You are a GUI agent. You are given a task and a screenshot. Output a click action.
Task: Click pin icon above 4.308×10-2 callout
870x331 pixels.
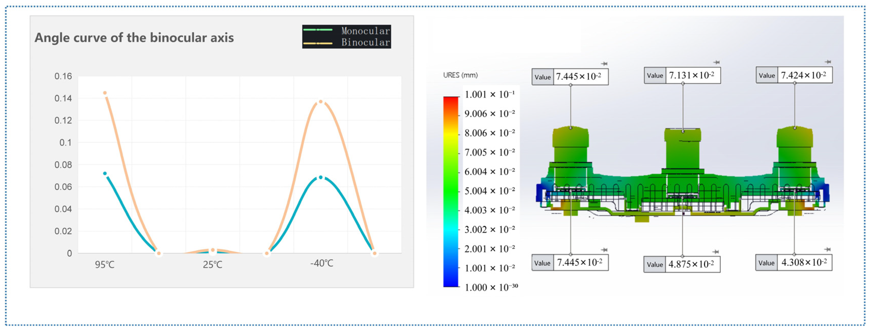[x=827, y=249]
